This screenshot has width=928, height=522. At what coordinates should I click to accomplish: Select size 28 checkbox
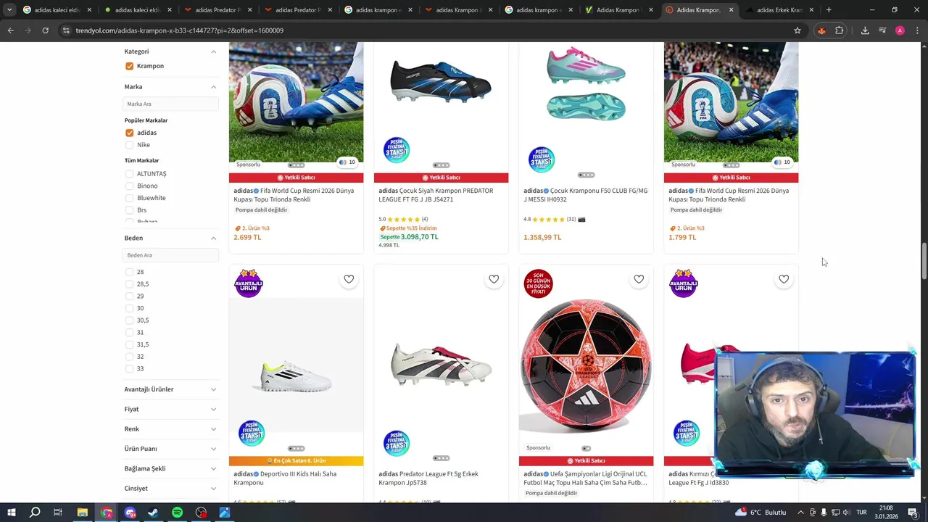point(129,272)
